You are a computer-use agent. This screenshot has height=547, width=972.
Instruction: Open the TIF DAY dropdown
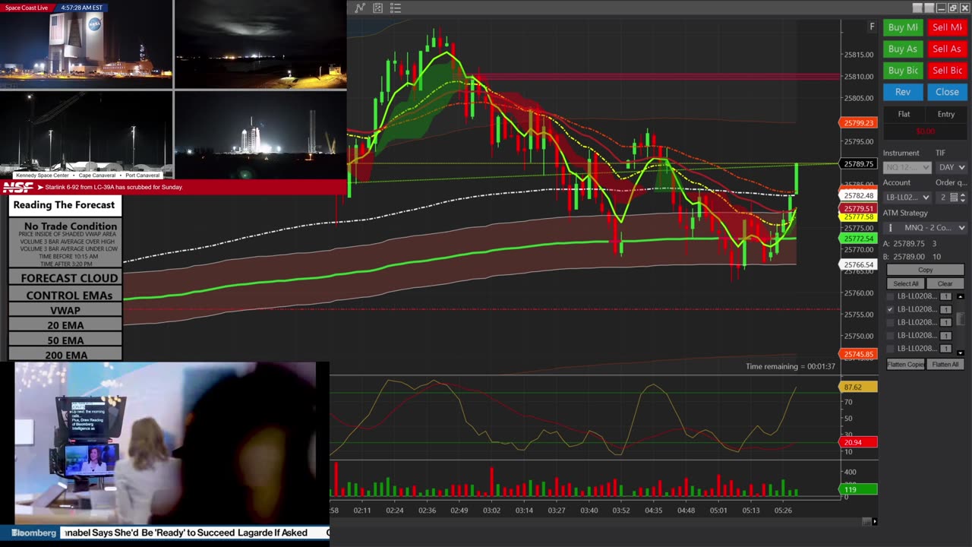pos(951,167)
